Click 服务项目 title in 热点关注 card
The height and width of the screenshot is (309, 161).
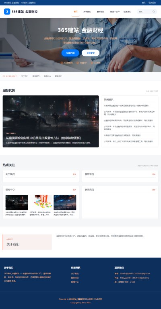pos(89,174)
